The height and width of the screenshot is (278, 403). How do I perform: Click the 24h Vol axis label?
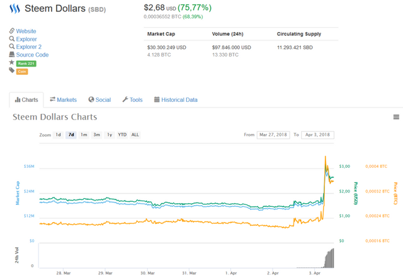17,255
